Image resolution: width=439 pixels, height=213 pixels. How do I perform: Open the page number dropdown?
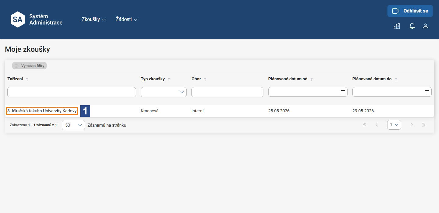(x=394, y=125)
